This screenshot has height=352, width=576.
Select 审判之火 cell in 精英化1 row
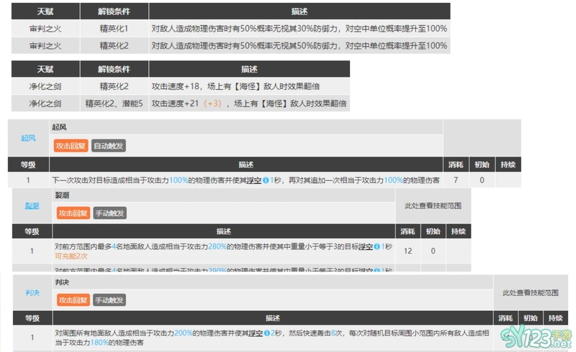(x=45, y=29)
